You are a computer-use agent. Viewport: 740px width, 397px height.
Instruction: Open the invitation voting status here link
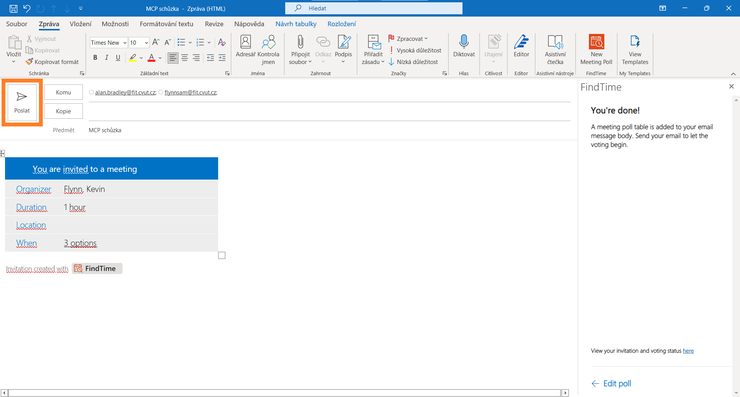tap(688, 351)
